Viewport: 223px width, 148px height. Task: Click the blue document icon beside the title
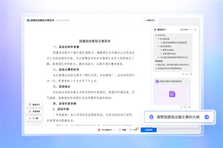[28, 20]
